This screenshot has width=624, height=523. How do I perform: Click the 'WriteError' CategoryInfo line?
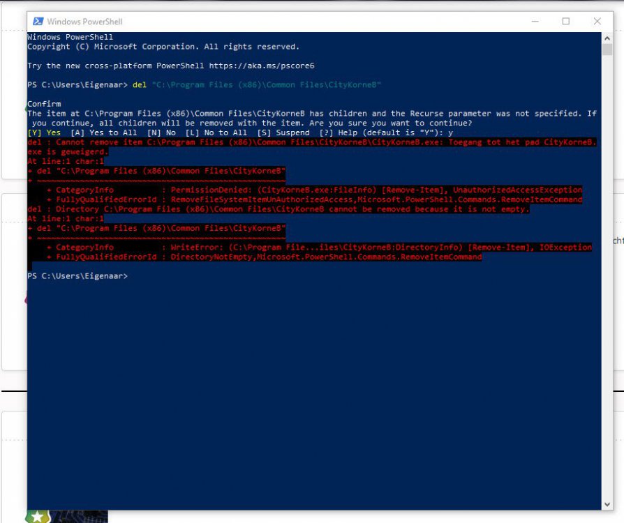(x=319, y=247)
